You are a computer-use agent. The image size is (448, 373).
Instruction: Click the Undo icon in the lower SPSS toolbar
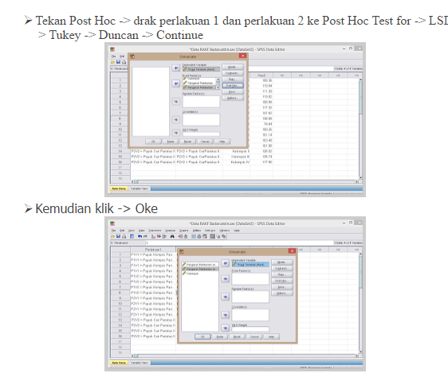click(140, 236)
